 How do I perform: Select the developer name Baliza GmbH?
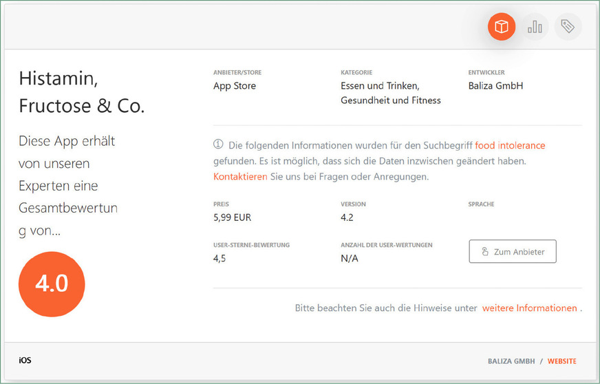coord(495,86)
